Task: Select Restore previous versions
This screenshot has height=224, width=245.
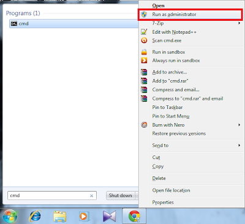Action: click(x=179, y=133)
